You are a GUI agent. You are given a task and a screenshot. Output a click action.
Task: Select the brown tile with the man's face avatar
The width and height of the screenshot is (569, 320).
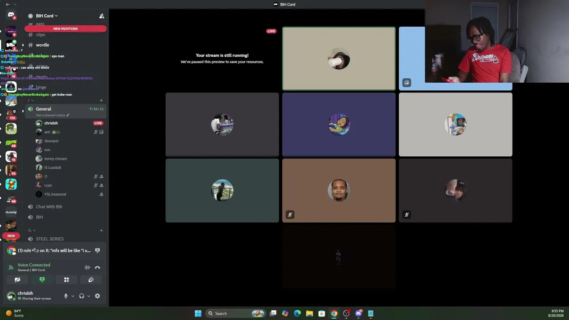[339, 191]
